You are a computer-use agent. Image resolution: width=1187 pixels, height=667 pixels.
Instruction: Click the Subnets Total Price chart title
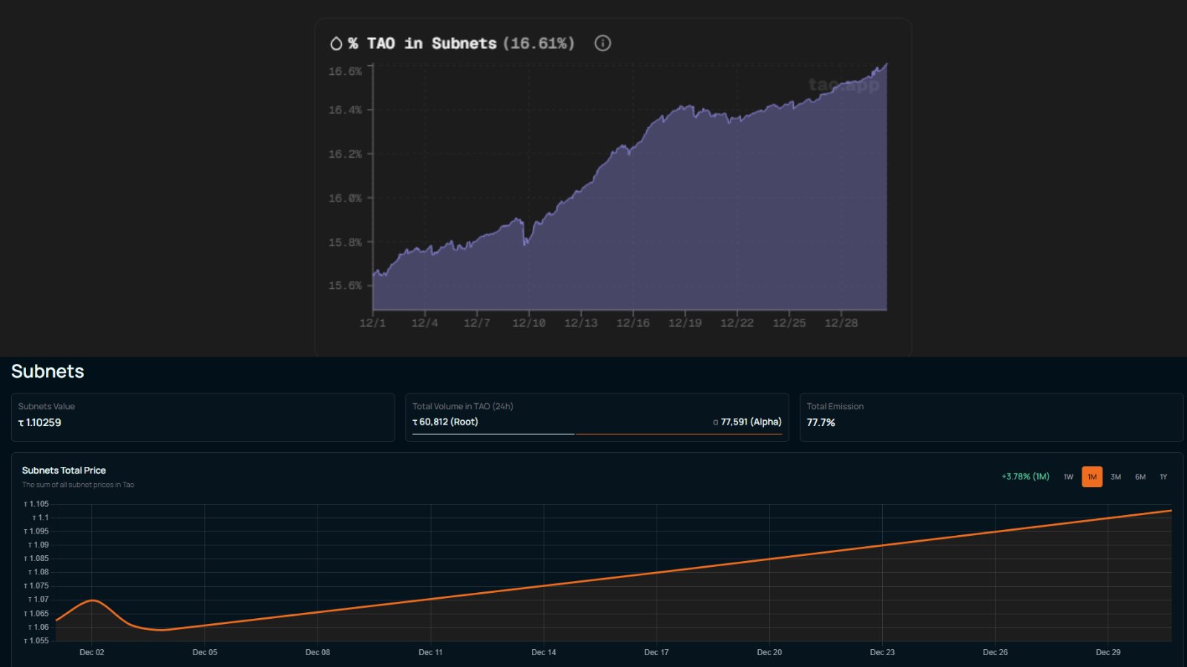tap(64, 471)
